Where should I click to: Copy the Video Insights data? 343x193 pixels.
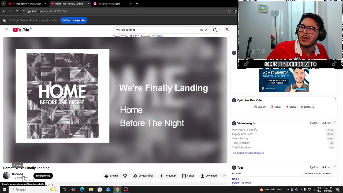tap(314, 123)
